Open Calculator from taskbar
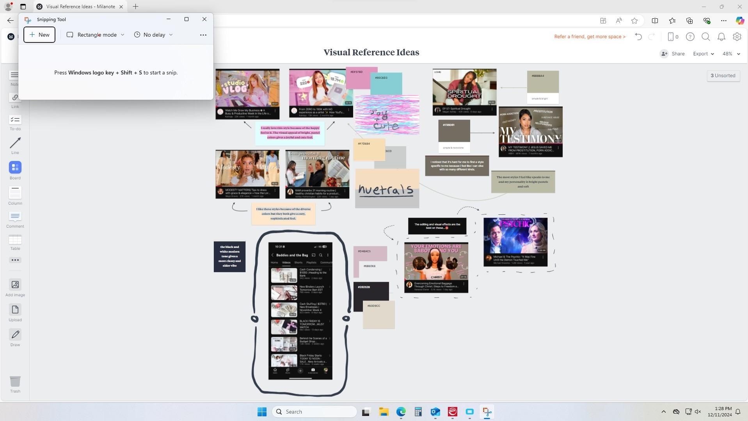 click(418, 412)
